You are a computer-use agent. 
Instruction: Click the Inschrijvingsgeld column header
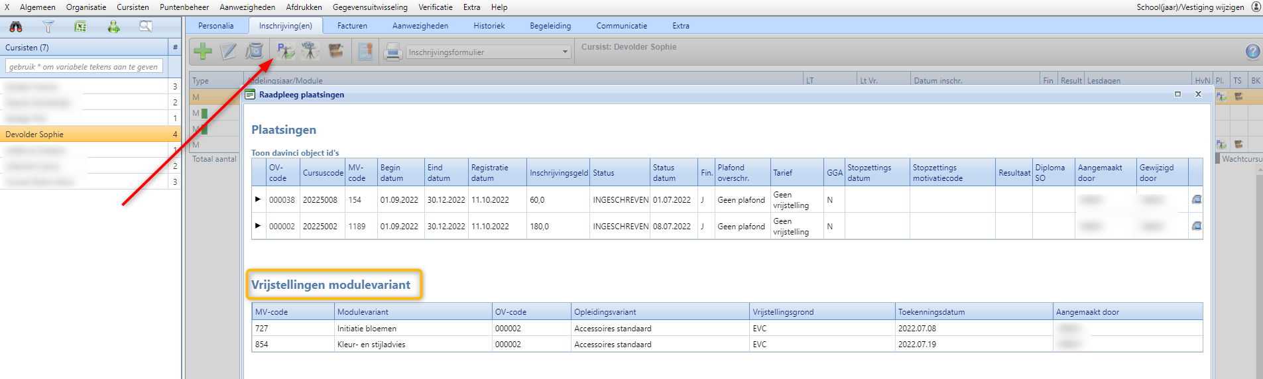pyautogui.click(x=558, y=173)
